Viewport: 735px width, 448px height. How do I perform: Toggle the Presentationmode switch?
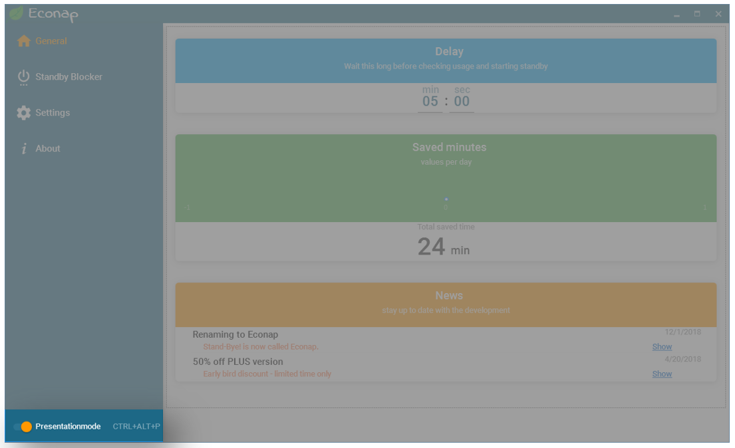tap(23, 427)
